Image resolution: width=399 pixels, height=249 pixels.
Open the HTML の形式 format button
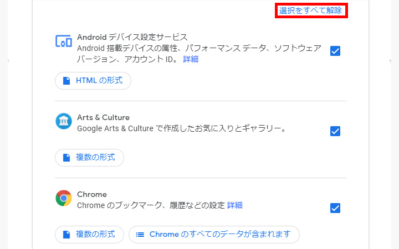coord(93,81)
